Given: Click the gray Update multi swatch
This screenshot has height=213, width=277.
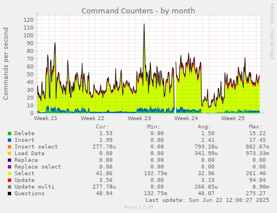Looking at the screenshot, I should coord(9,187).
